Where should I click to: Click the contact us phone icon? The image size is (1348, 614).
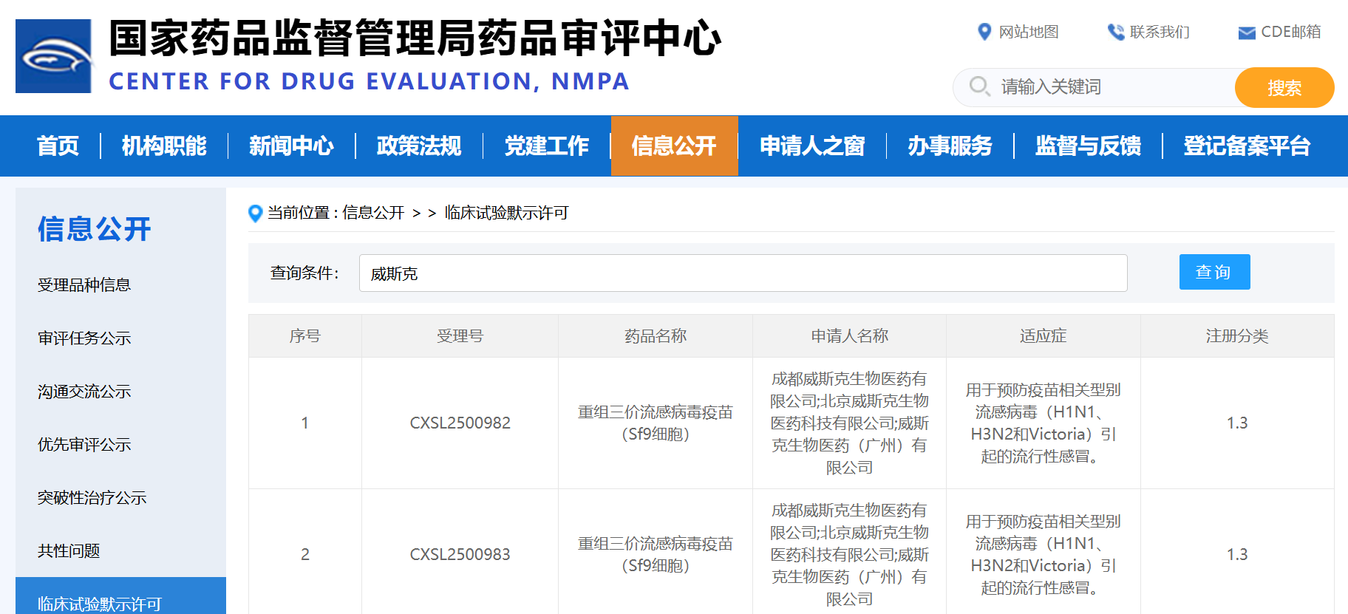coord(1115,32)
